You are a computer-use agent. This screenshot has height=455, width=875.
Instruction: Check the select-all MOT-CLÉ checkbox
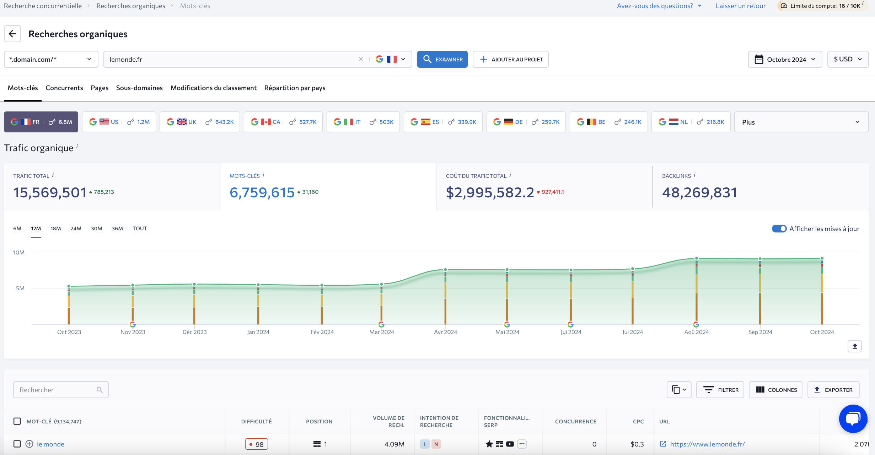[x=17, y=421]
